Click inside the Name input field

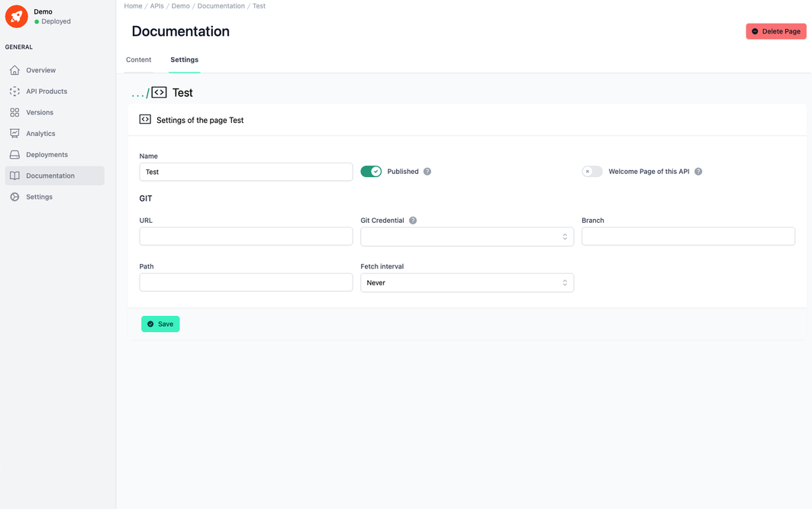click(x=245, y=172)
